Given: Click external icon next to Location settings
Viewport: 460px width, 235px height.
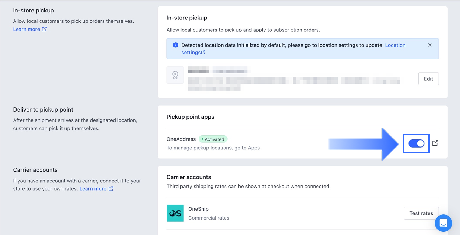Looking at the screenshot, I should pos(203,53).
